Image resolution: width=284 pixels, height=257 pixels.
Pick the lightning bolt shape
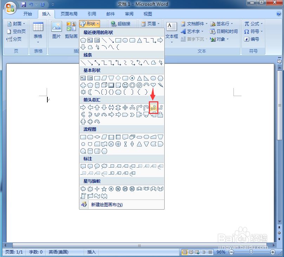[160, 85]
